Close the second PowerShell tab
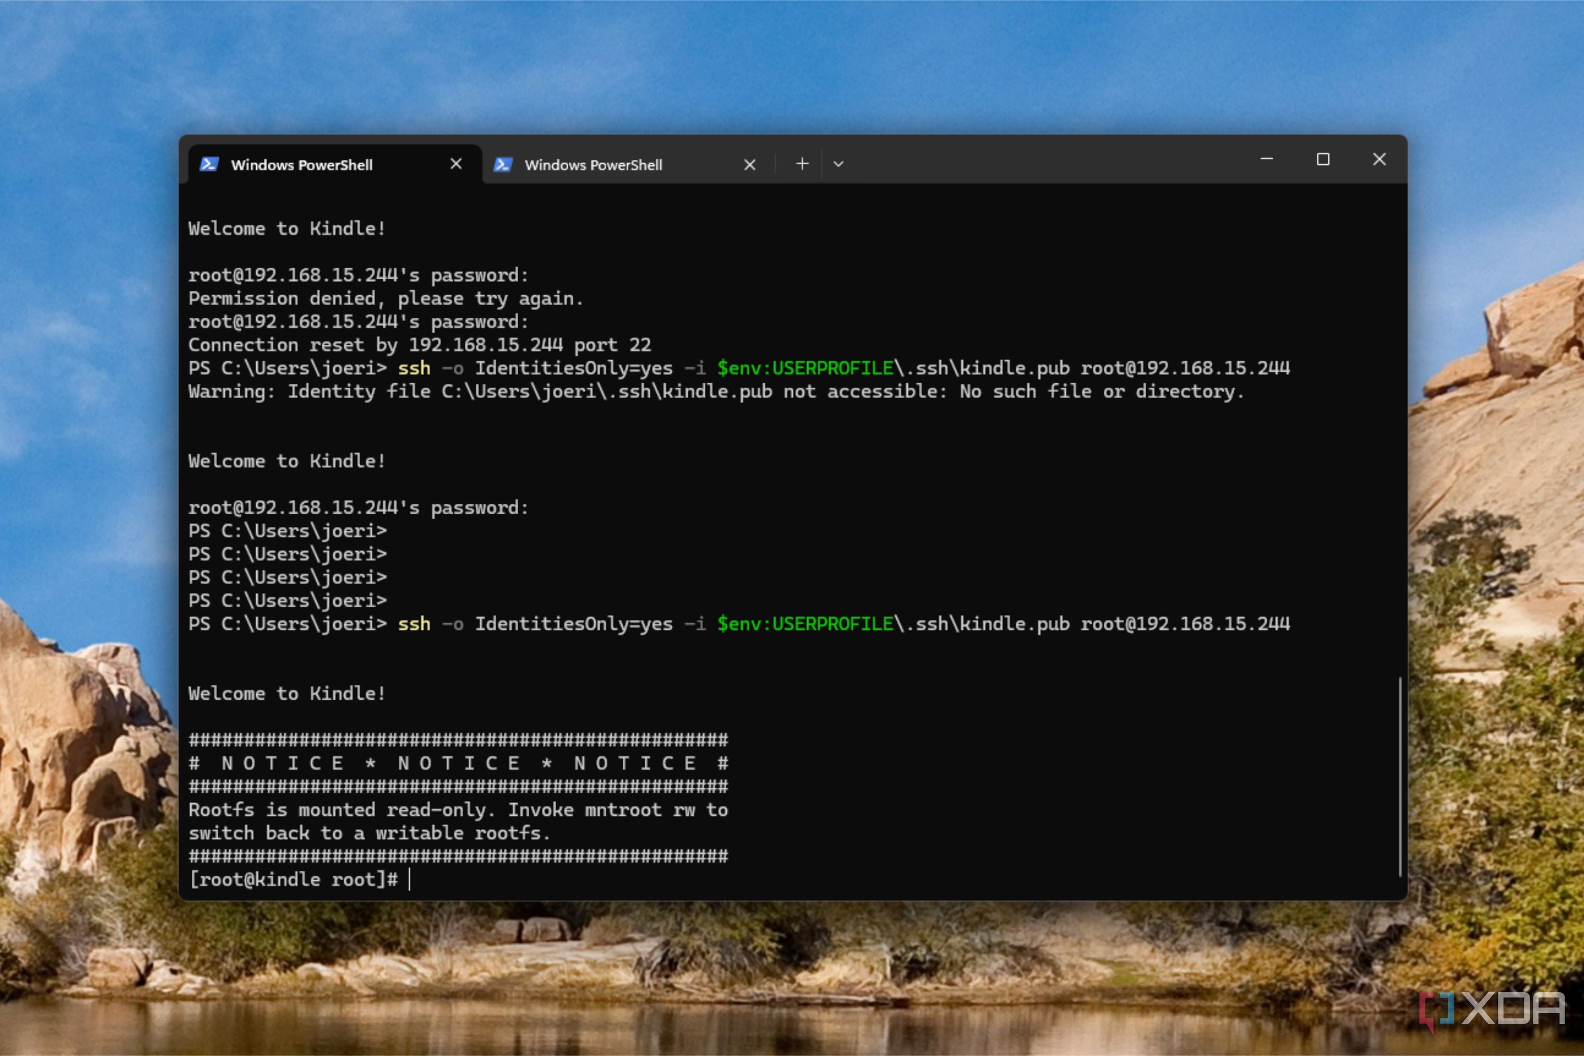1584x1056 pixels. click(750, 164)
